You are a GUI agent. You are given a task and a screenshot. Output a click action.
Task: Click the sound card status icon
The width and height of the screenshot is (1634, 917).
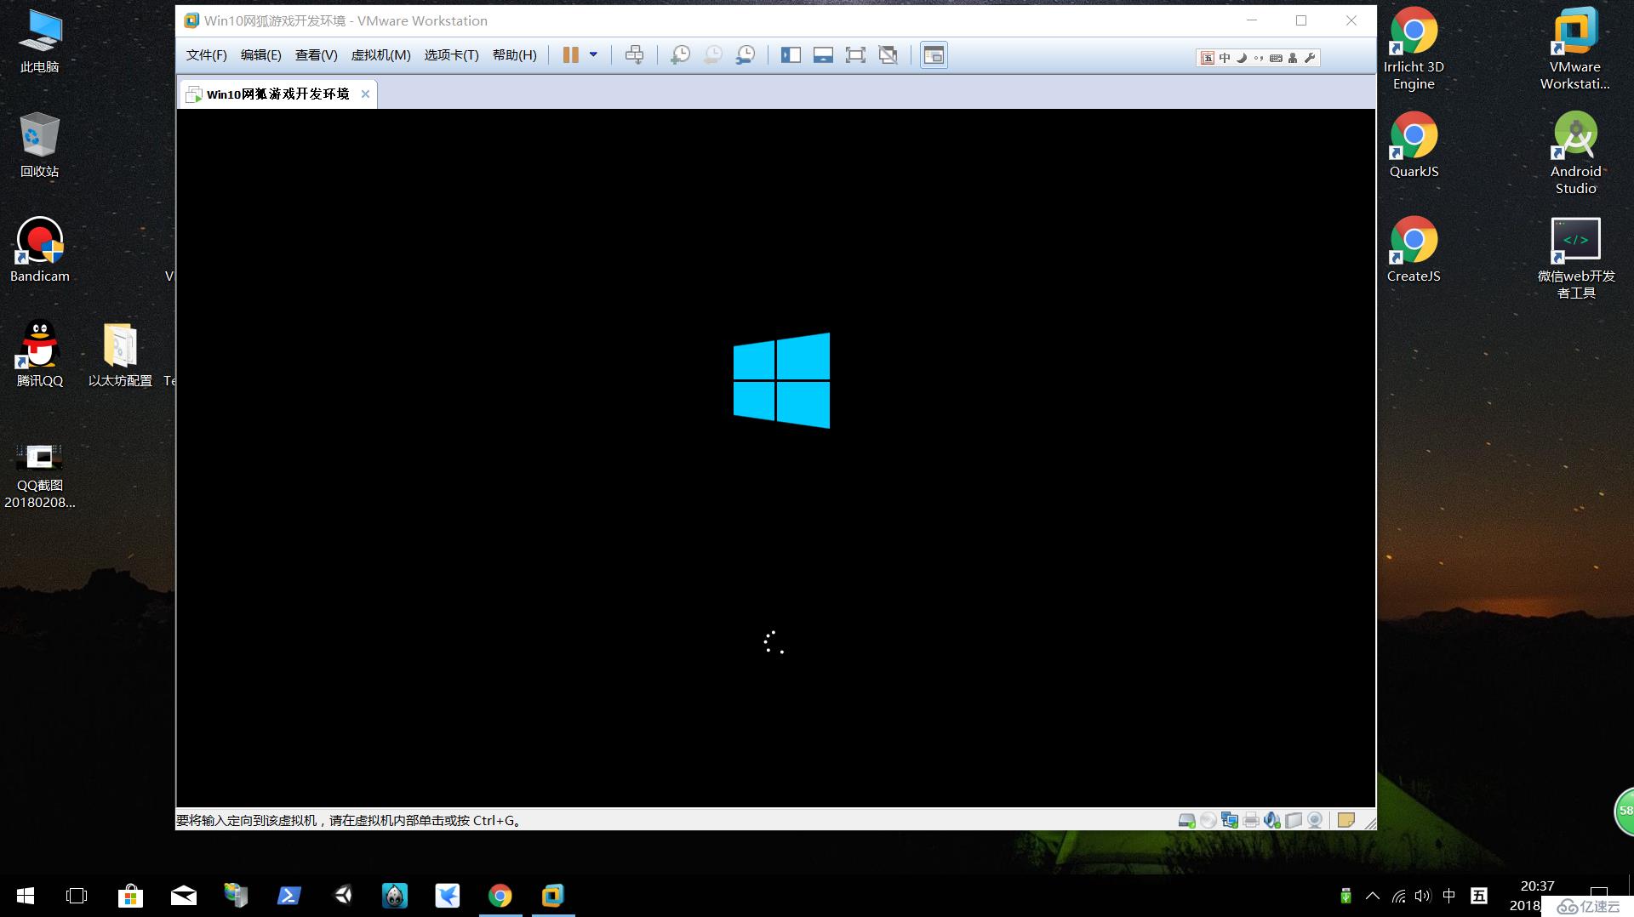pyautogui.click(x=1271, y=821)
